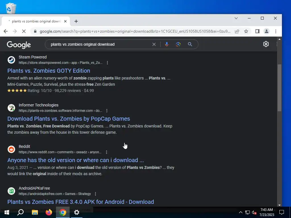Click the AndroidAPKsFree site name
The width and height of the screenshot is (291, 218).
[x=34, y=188]
